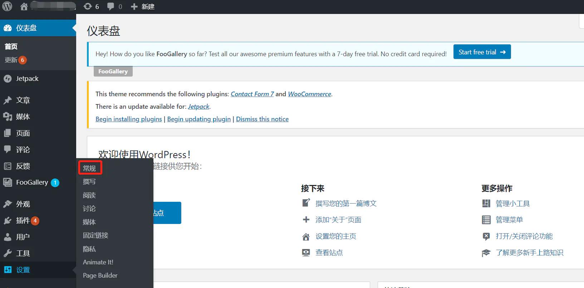This screenshot has height=288, width=584.
Task: Open 更新 under the dashboard menu
Action: (x=11, y=60)
